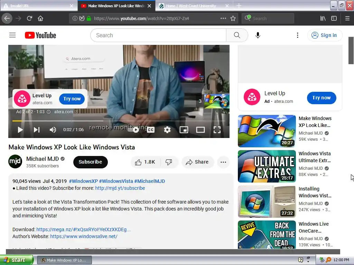Select the Make Windows XP Look Like tab
Image resolution: width=354 pixels, height=265 pixels.
point(116,6)
